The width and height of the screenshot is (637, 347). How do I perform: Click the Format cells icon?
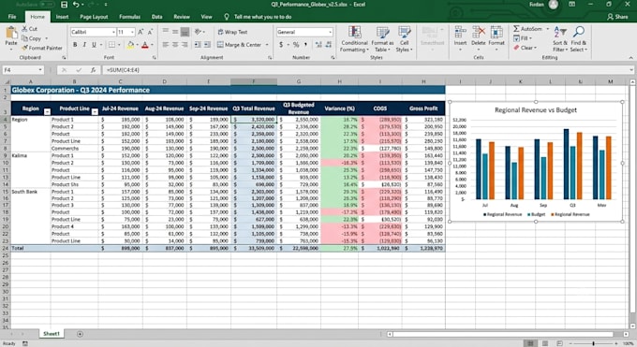496,33
